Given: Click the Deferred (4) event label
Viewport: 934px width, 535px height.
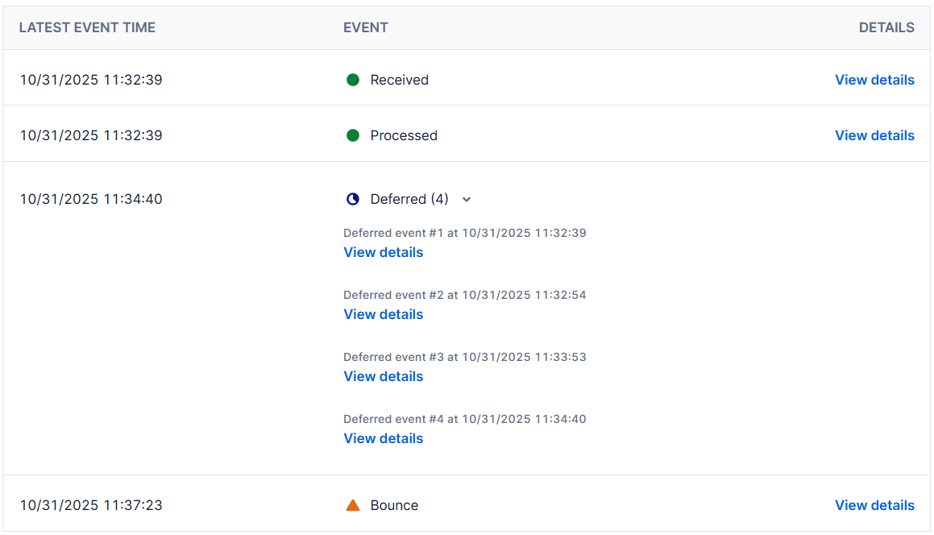Looking at the screenshot, I should 409,199.
